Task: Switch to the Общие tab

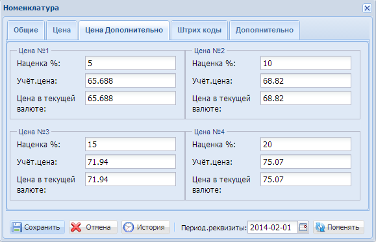Action: tap(26, 30)
